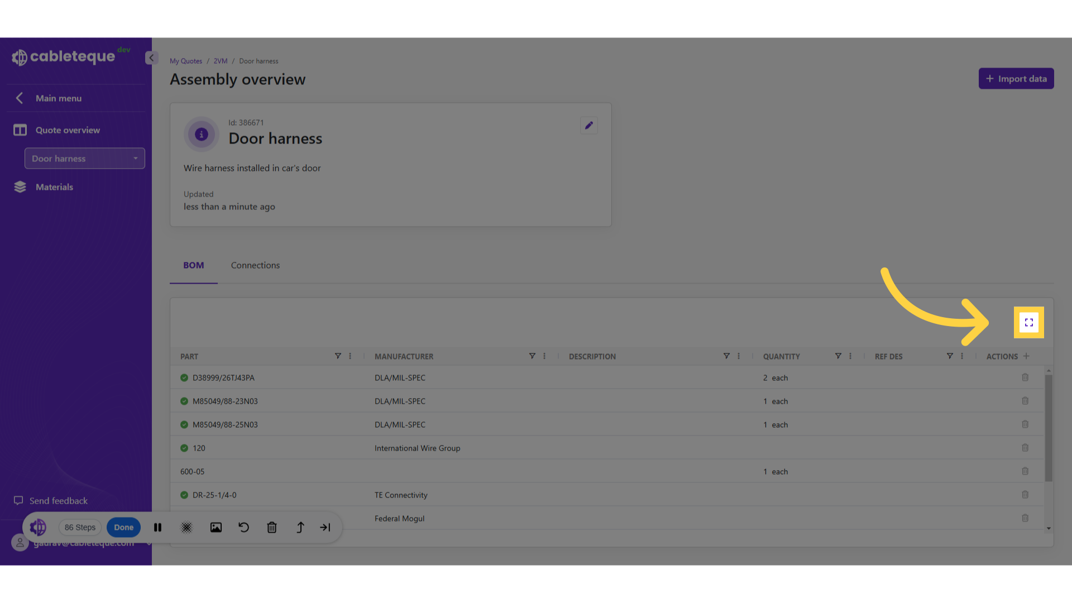Switch to the Connections tab
The height and width of the screenshot is (603, 1072).
pyautogui.click(x=255, y=266)
